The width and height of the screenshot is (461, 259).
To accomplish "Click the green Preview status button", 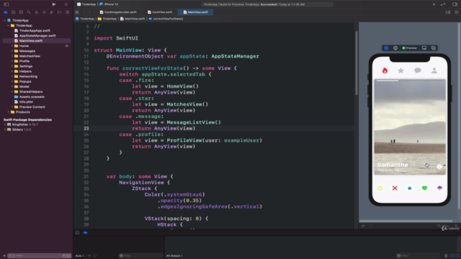I will click(410, 48).
